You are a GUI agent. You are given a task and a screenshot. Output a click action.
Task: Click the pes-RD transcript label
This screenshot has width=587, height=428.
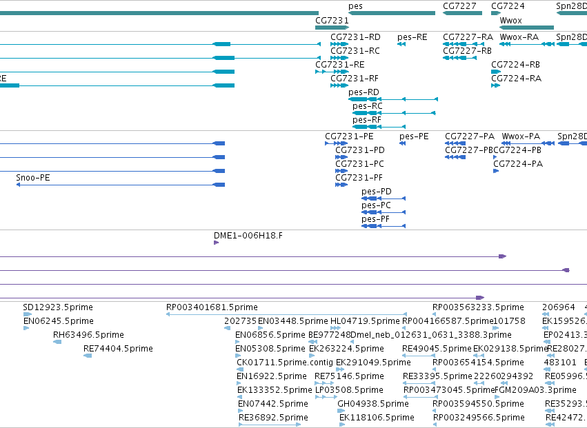364,93
